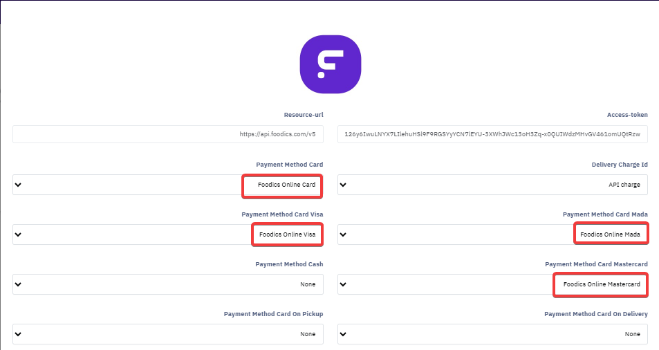Click the Payment Method Card Mada label
659x350 pixels.
[605, 214]
